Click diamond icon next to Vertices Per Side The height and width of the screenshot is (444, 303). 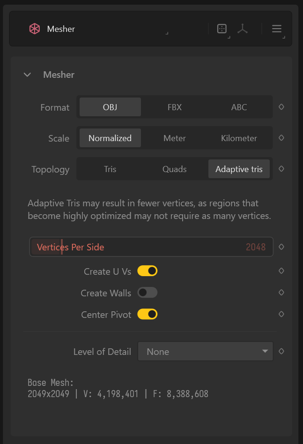(281, 247)
